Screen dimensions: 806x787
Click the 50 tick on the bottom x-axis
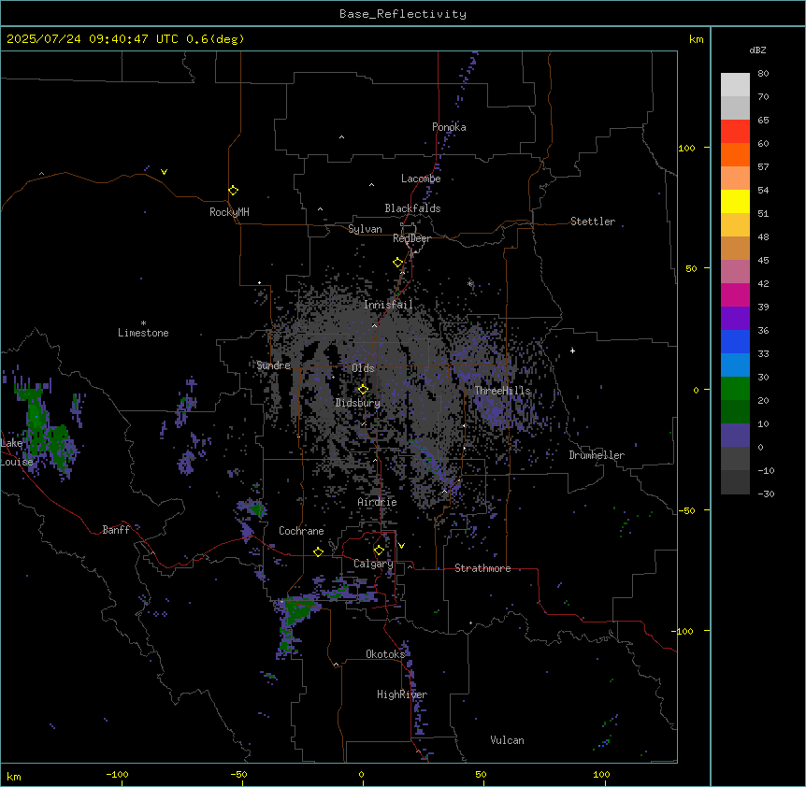point(481,774)
